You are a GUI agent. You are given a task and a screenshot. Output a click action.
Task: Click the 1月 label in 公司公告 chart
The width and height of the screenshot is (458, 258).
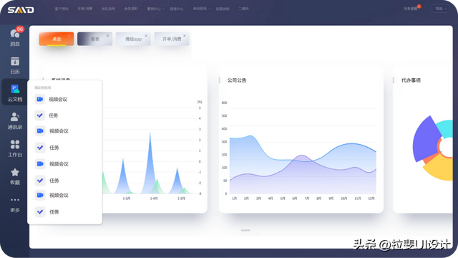[x=234, y=199]
